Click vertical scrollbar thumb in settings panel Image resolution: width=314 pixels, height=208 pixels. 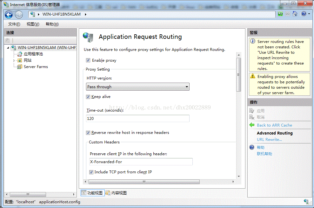(238, 75)
